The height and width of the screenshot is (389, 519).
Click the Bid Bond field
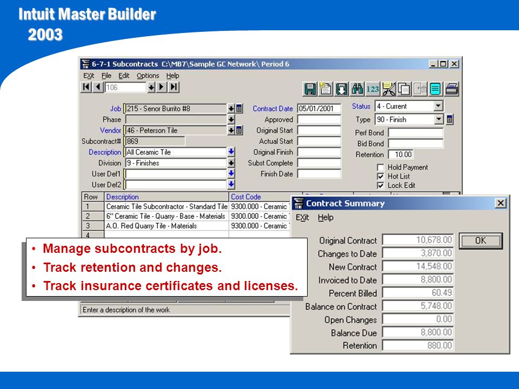416,144
